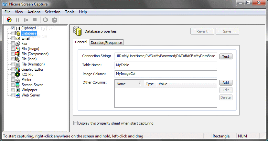Click the large Database properties header icon
This screenshot has height=141, width=268.
[78, 31]
